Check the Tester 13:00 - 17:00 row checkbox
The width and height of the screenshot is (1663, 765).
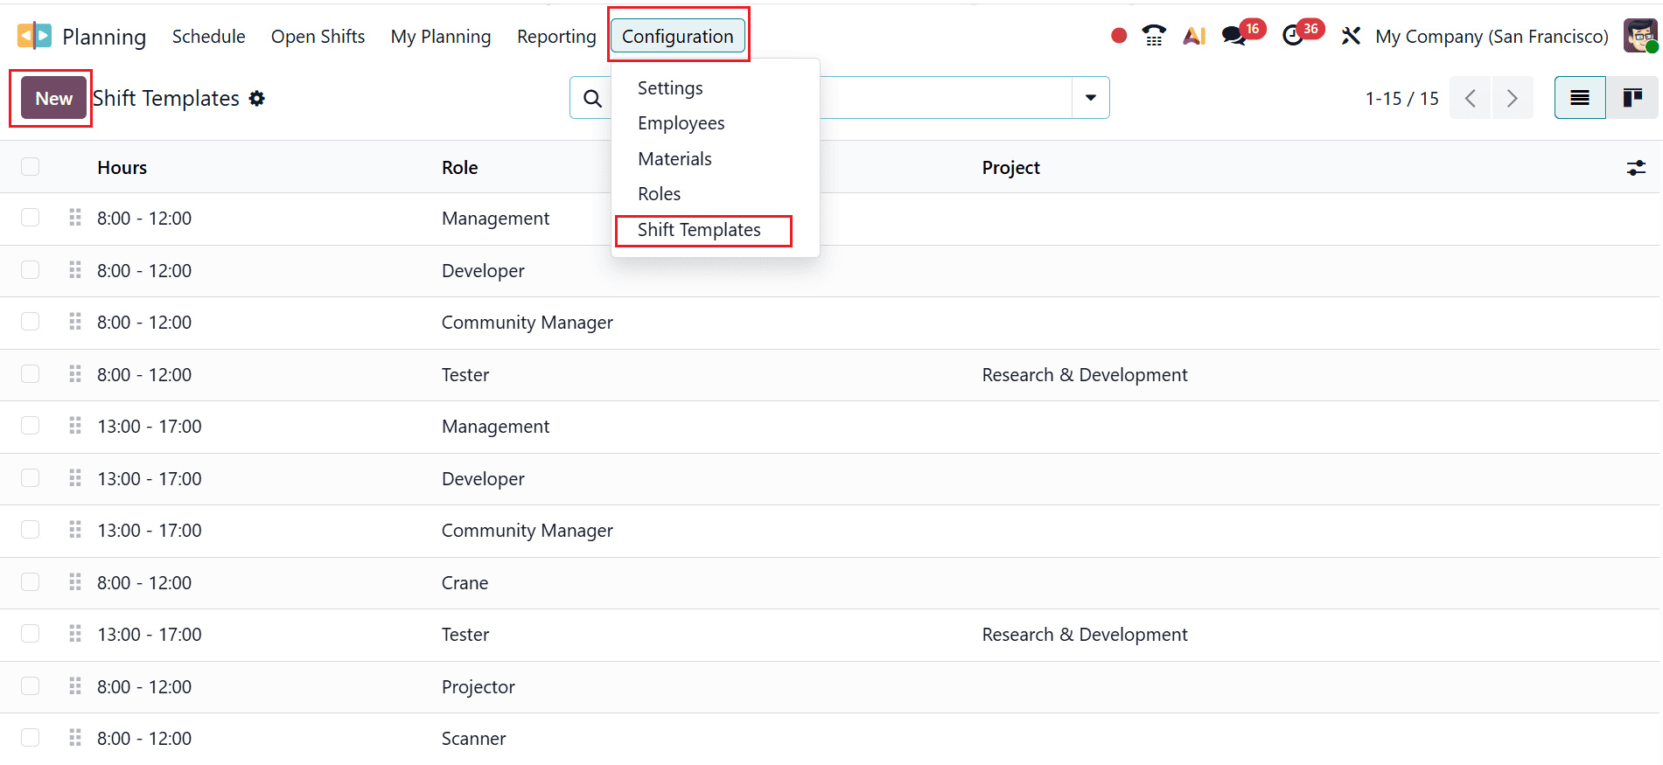(31, 633)
